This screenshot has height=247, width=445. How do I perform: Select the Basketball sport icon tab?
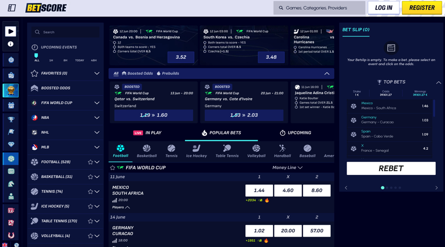pyautogui.click(x=147, y=151)
